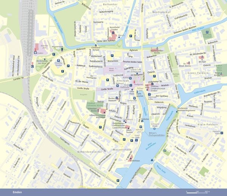
Task: Select the Hafentor gate icon
Action: pyautogui.click(x=142, y=121)
